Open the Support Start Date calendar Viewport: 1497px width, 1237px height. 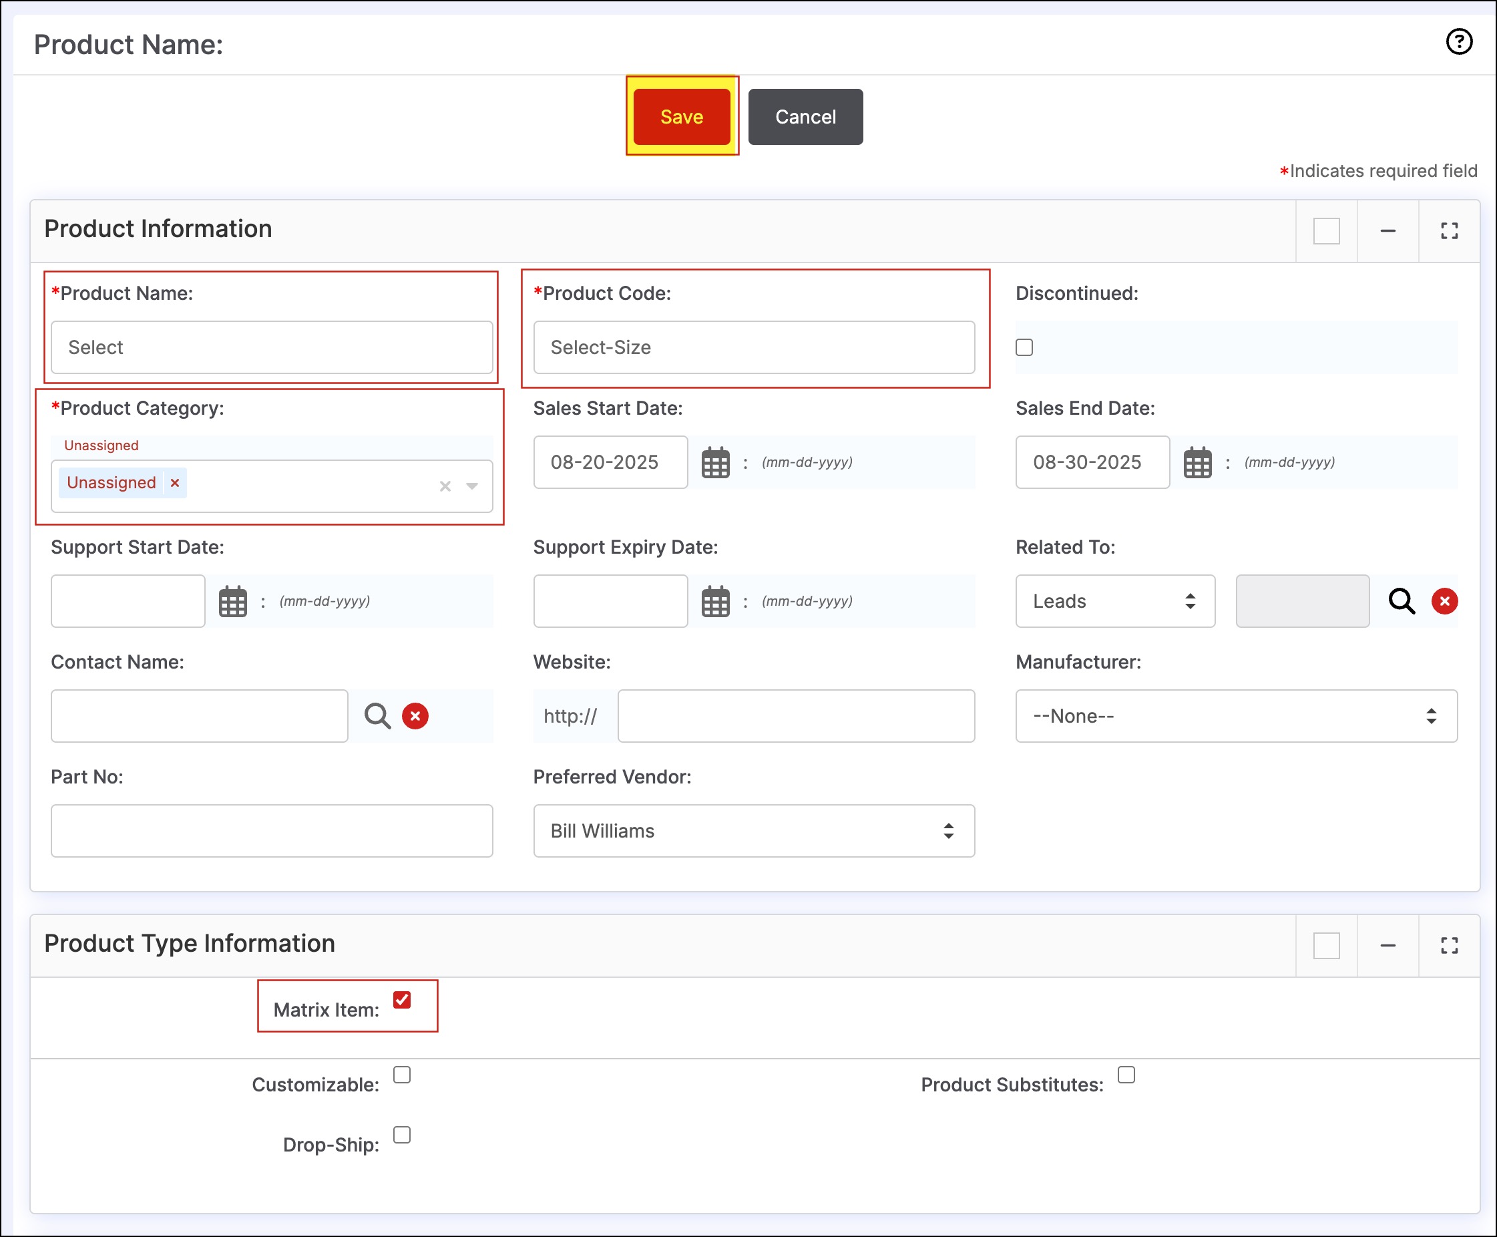click(233, 601)
